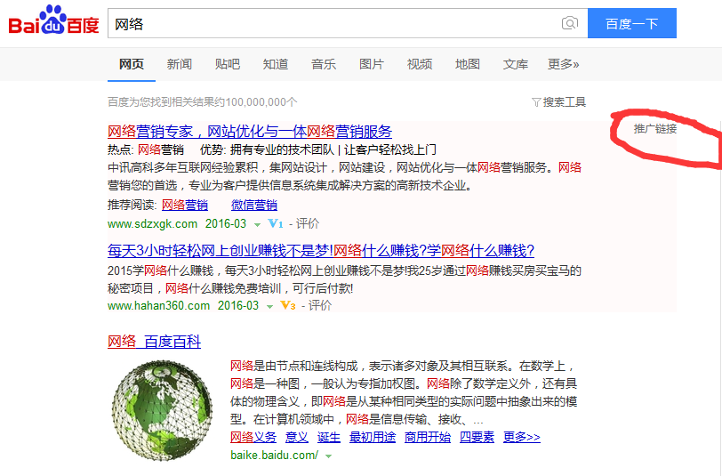Screen dimensions: 722x476
Task: Expand dropdown arrow next to baike.baidu.com
Action: coord(328,456)
